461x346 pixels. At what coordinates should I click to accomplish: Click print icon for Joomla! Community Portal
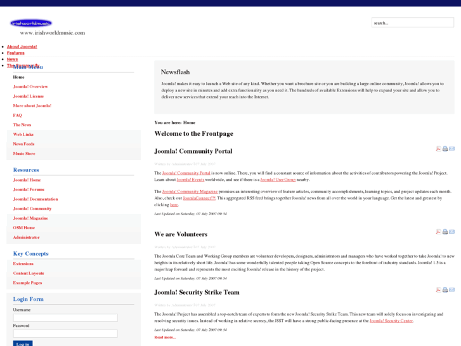tap(445, 149)
